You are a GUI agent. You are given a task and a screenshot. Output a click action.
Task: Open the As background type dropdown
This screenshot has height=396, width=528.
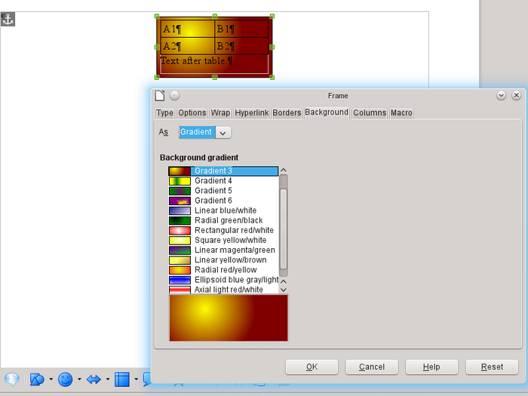pos(204,132)
